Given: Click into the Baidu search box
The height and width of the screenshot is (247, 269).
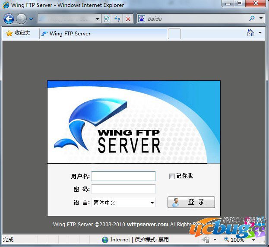Looking at the screenshot, I should click(x=196, y=19).
